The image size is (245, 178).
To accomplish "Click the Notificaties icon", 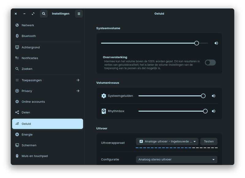I will (17, 58).
